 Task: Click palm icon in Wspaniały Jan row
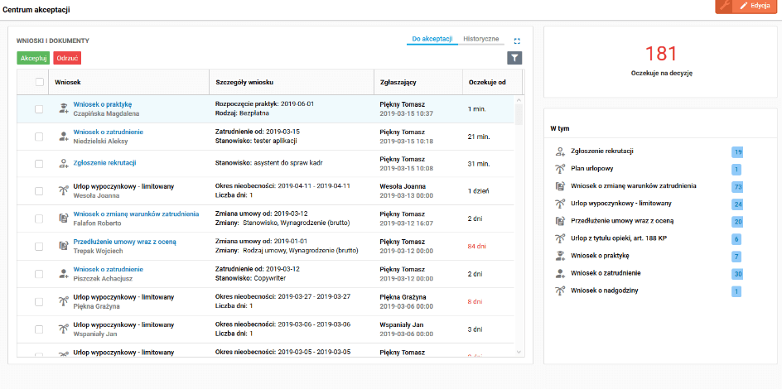(63, 329)
